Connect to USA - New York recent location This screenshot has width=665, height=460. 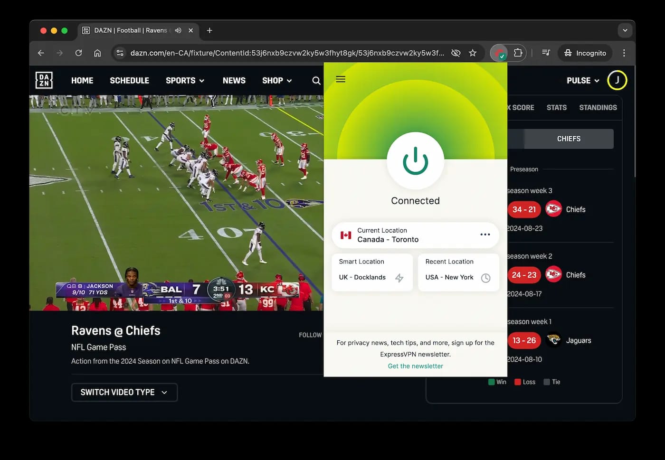[458, 272]
